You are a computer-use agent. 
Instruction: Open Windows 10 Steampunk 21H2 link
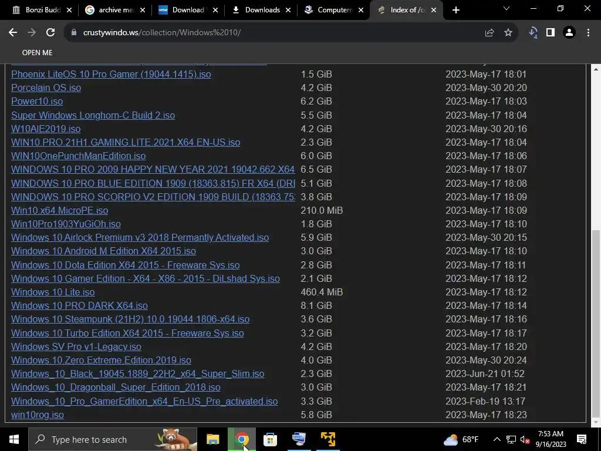pyautogui.click(x=130, y=319)
